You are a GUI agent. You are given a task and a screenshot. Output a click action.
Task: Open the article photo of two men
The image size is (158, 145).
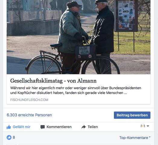coord(79,37)
